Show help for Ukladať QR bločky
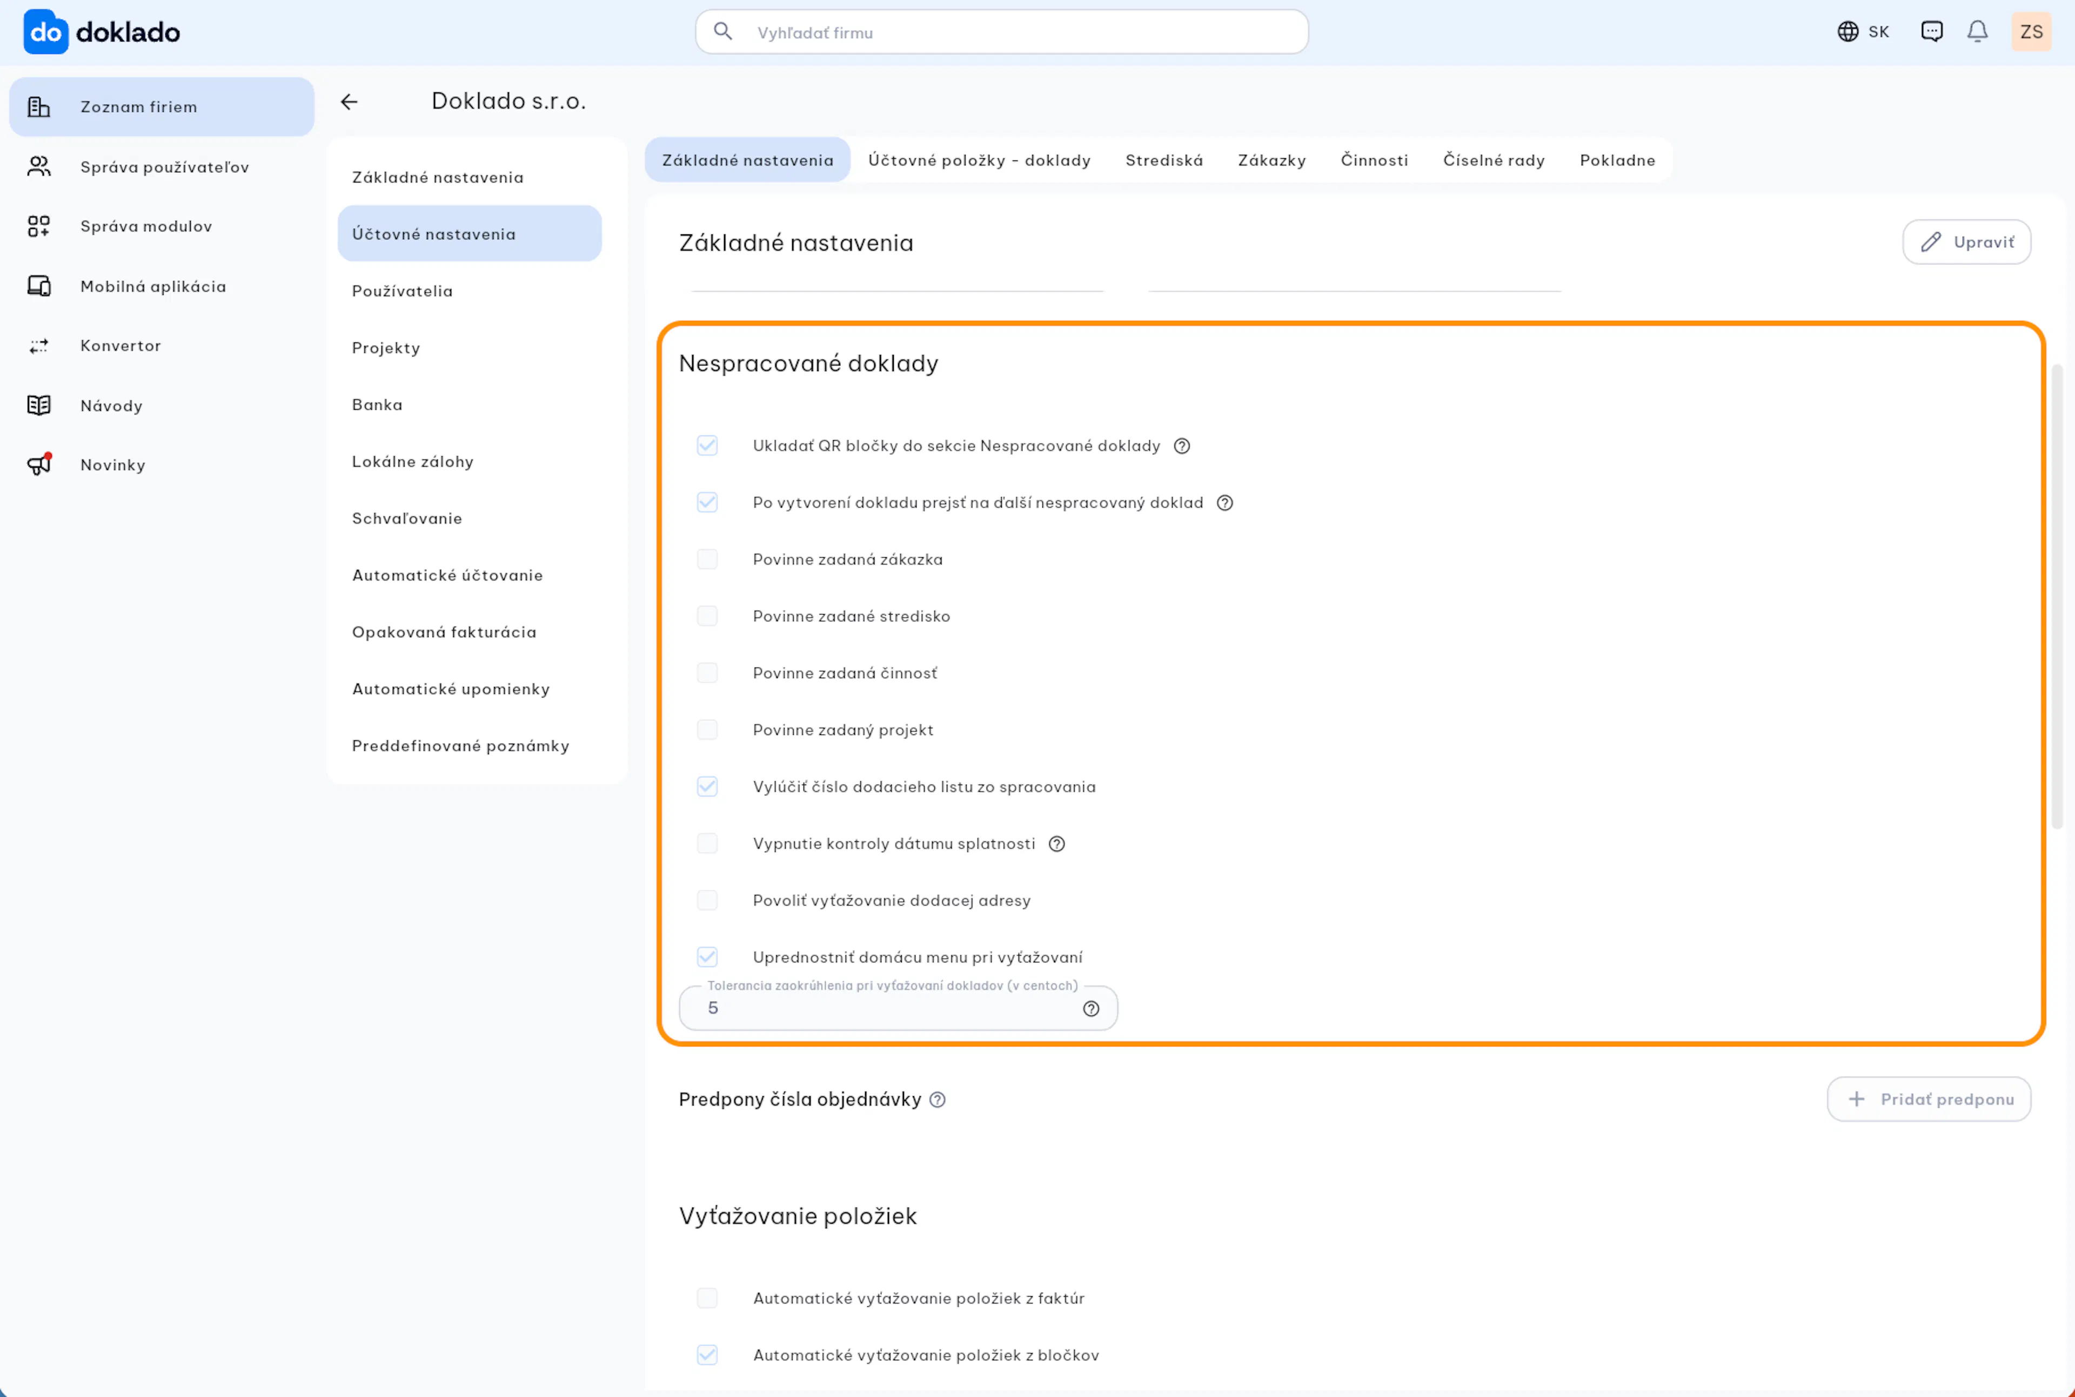The width and height of the screenshot is (2075, 1397). click(1181, 446)
